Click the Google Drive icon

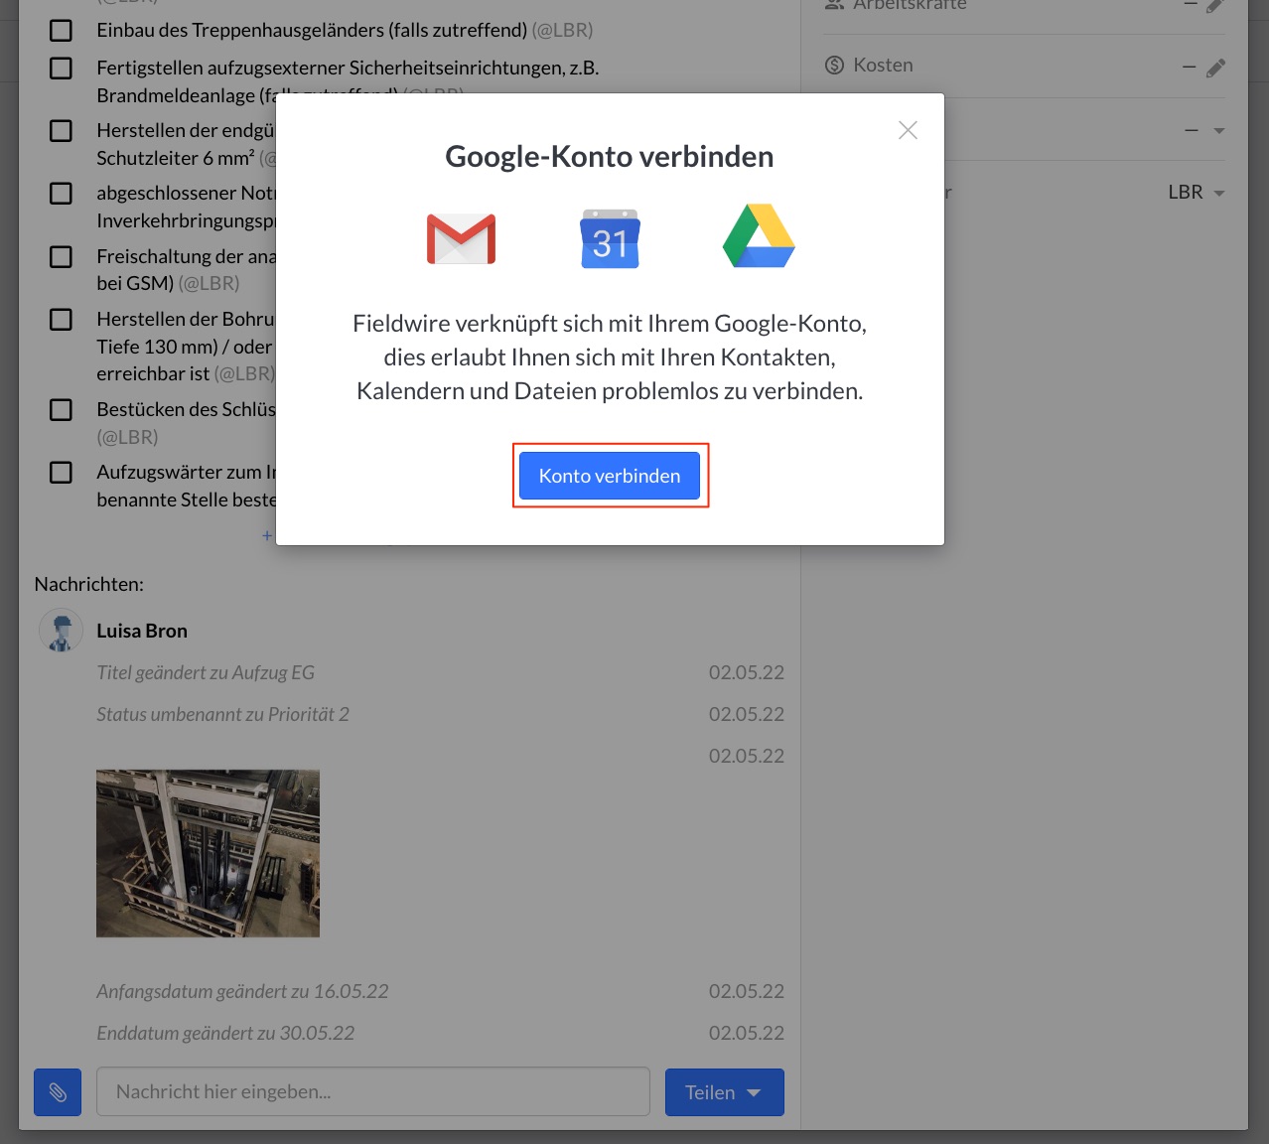tap(759, 236)
